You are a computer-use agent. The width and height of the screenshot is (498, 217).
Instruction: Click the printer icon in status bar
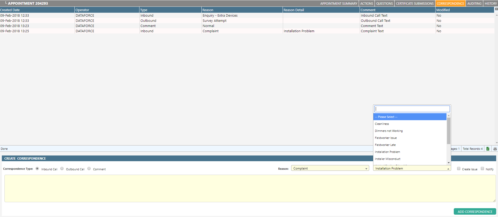pos(495,149)
